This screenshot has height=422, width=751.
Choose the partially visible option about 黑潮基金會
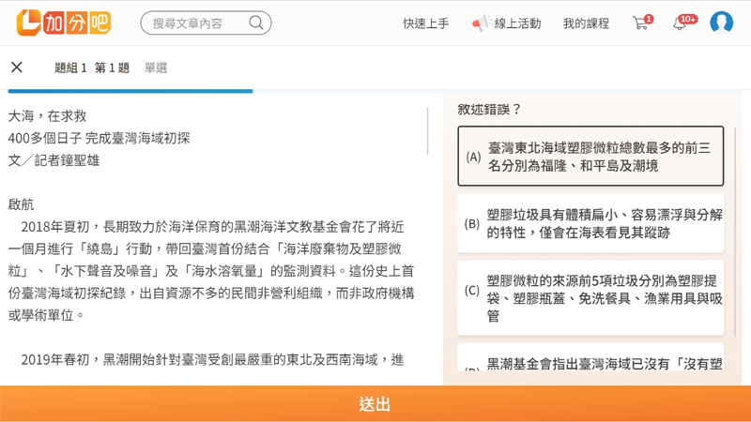(x=590, y=364)
